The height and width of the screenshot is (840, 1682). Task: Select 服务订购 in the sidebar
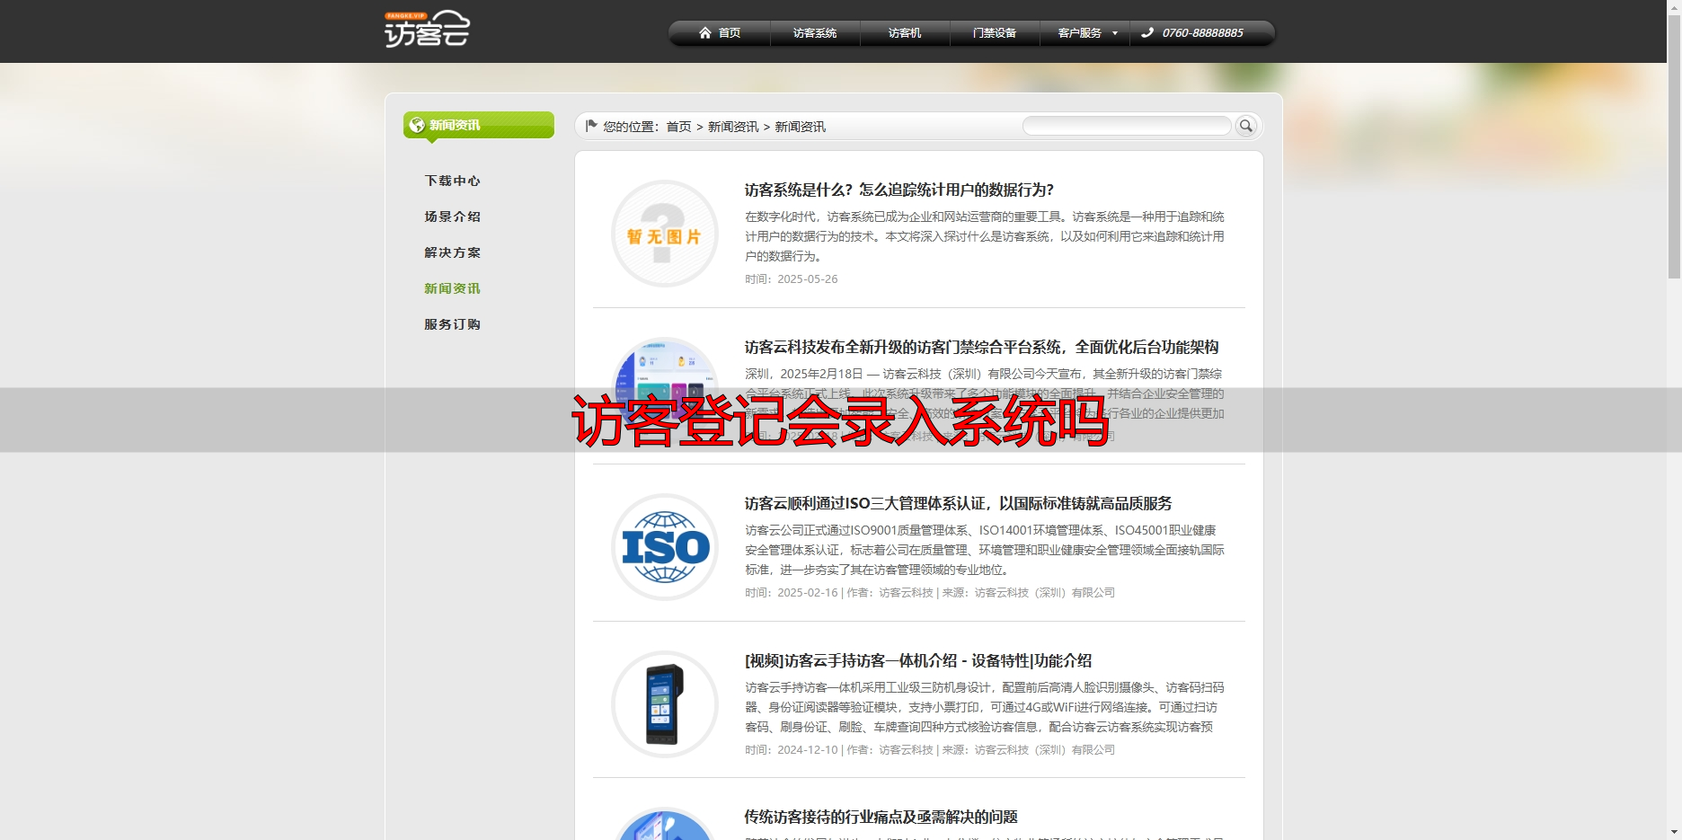pos(453,324)
